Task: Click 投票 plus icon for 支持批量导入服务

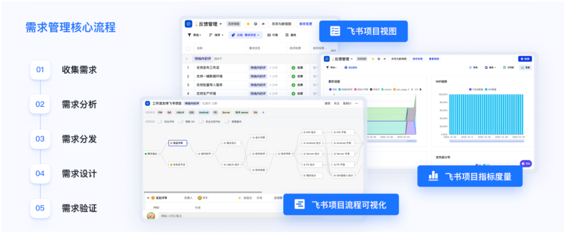Action: coord(294,85)
